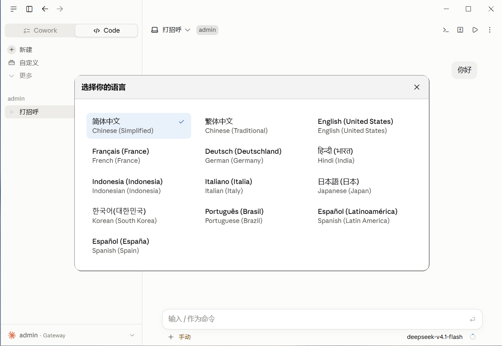Click the play icon in header
502x346 pixels.
tap(475, 30)
